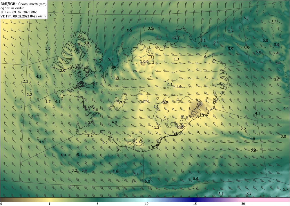The width and height of the screenshot is (290, 206).
Task: Click the color scale label '30'
Action: click(243, 204)
